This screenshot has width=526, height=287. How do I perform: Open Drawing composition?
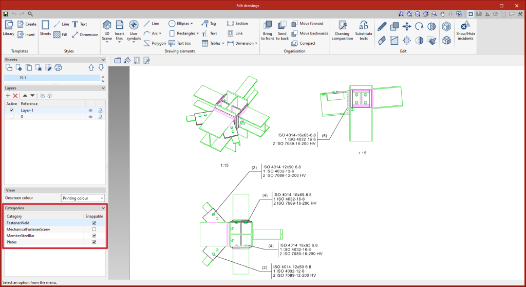tap(342, 30)
